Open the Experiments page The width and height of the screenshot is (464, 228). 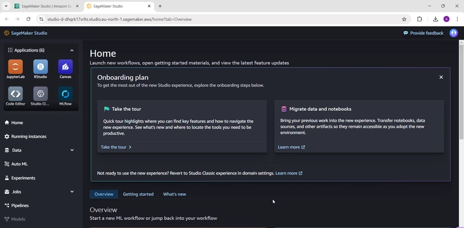point(23,178)
